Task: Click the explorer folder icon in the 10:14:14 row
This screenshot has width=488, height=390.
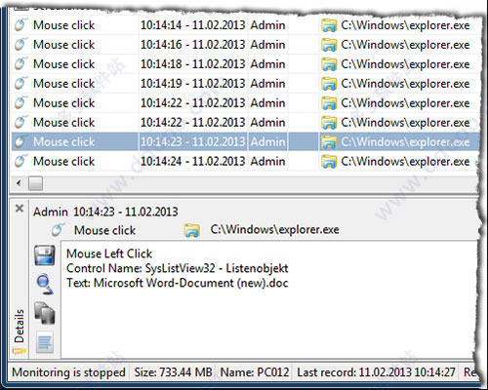Action: [329, 25]
